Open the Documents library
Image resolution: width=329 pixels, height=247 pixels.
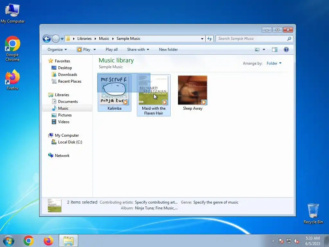(x=68, y=101)
